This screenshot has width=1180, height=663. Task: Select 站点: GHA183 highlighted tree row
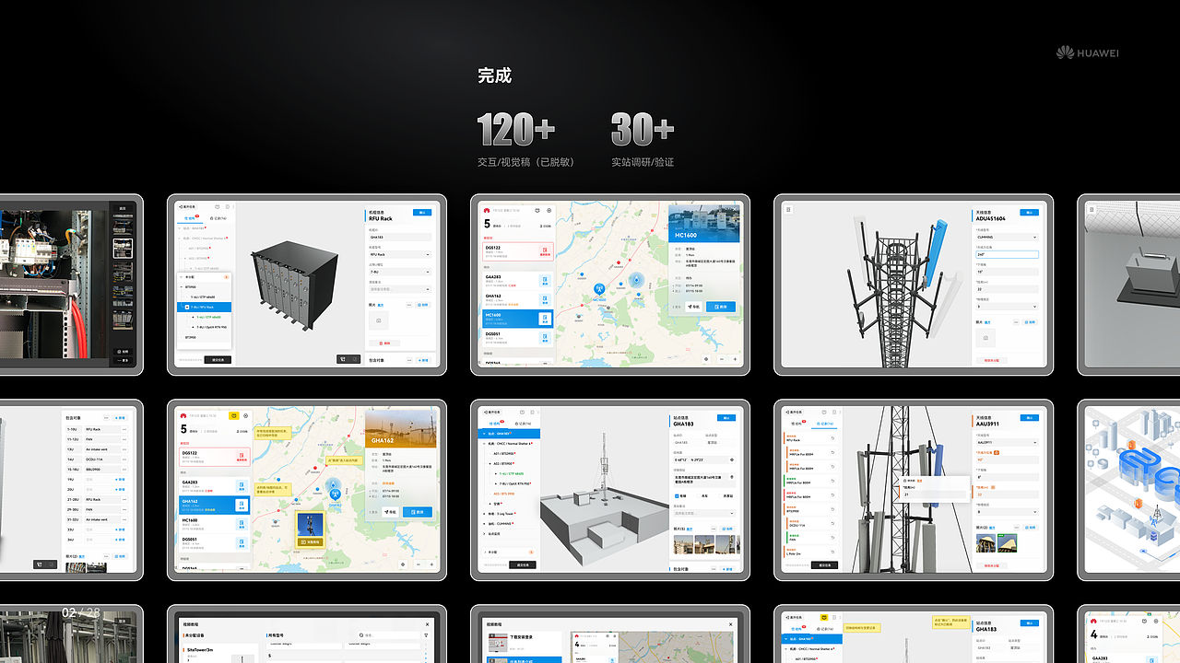(509, 434)
